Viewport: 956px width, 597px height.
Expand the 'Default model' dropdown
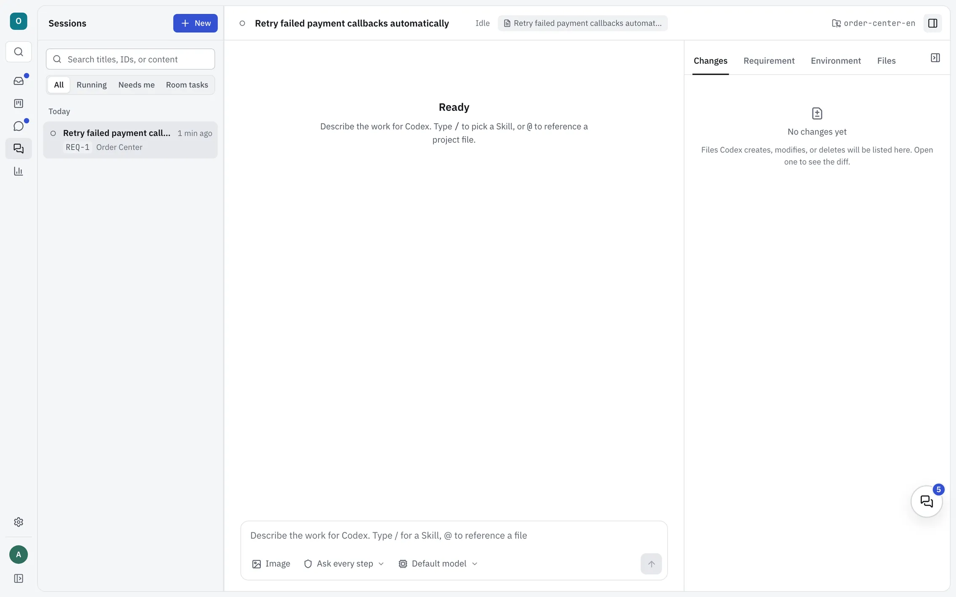point(438,564)
